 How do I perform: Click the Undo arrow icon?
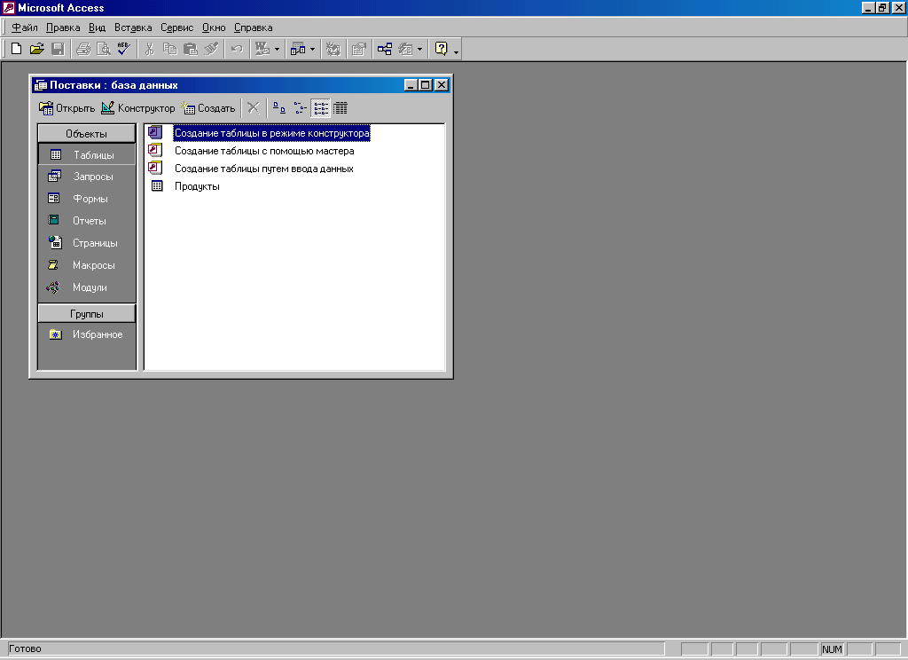tap(237, 50)
